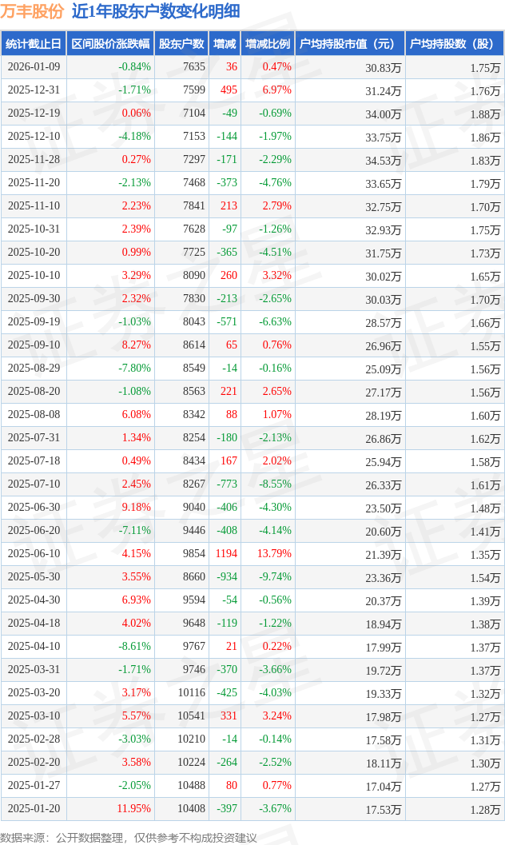Click the 股东户数 column header
Viewport: 505px width, 845px height.
tap(181, 44)
